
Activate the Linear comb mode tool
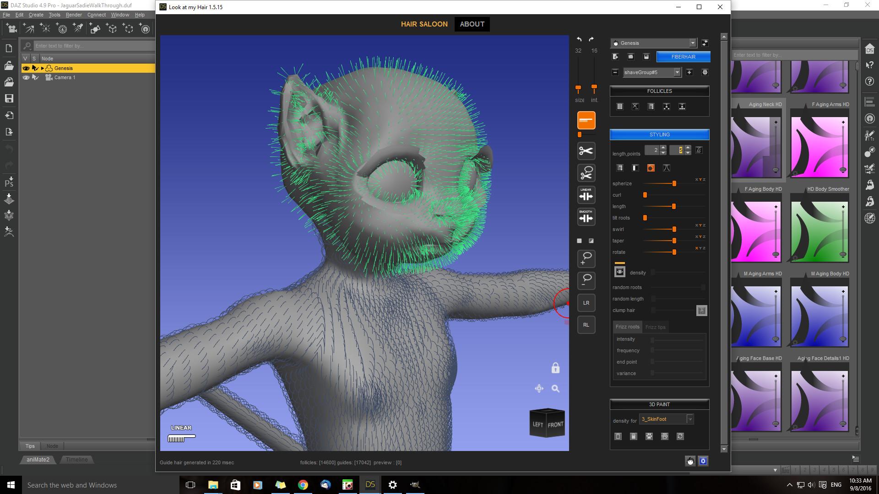[x=586, y=195]
